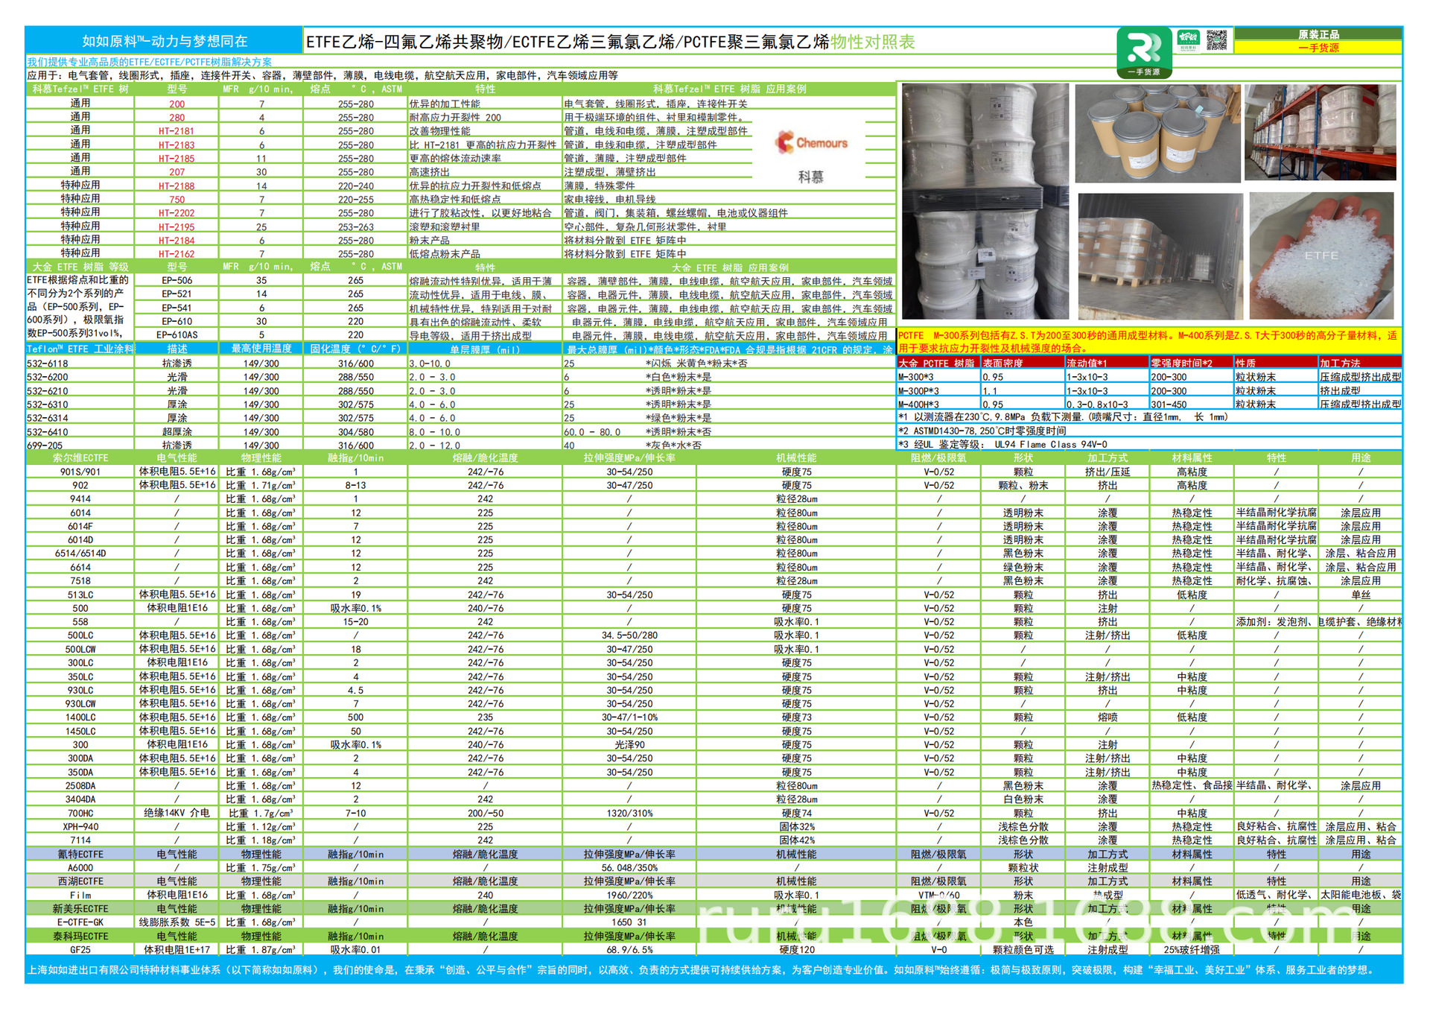Click the blue 如如原料 title banner
The image size is (1430, 1011).
coord(164,41)
